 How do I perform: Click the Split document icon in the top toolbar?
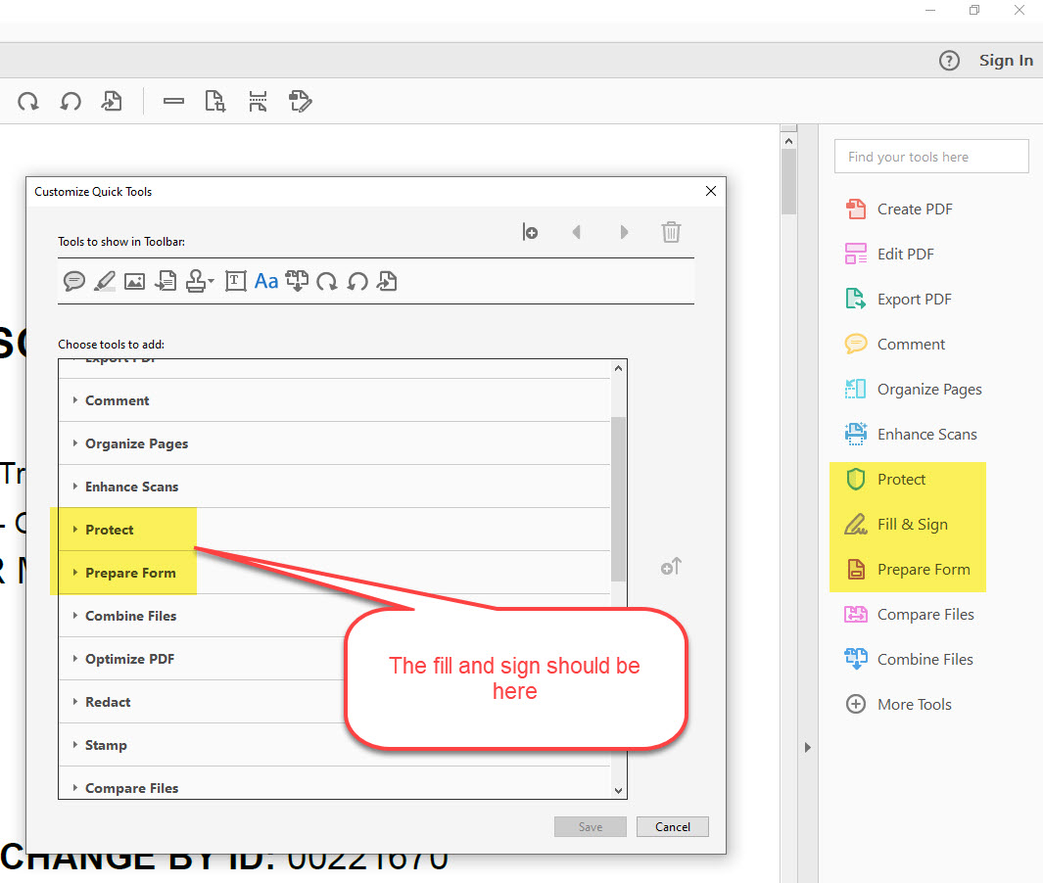[x=258, y=101]
